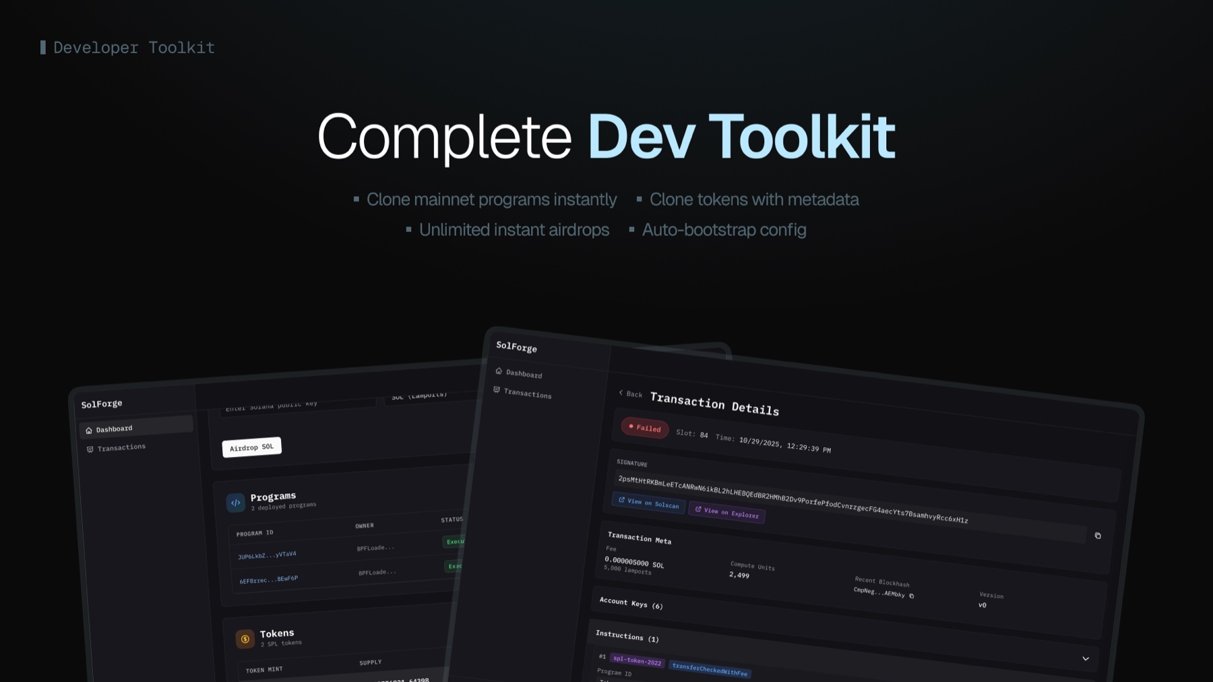Screen dimensions: 1213x682
Task: Click the transferCheckedWithFee tag
Action: point(710,669)
